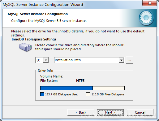
Task: Click the white Free Diskspace swatch
Action: (x=88, y=94)
